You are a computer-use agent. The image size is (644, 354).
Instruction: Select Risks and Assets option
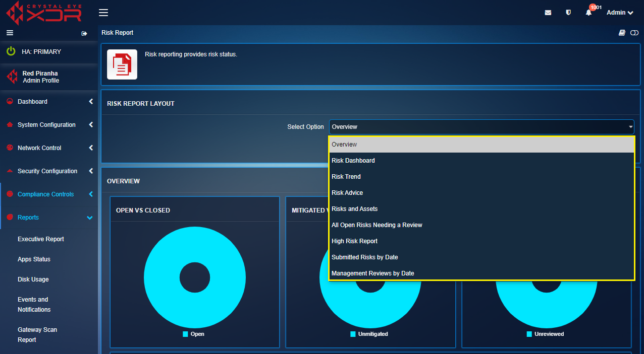(481, 209)
